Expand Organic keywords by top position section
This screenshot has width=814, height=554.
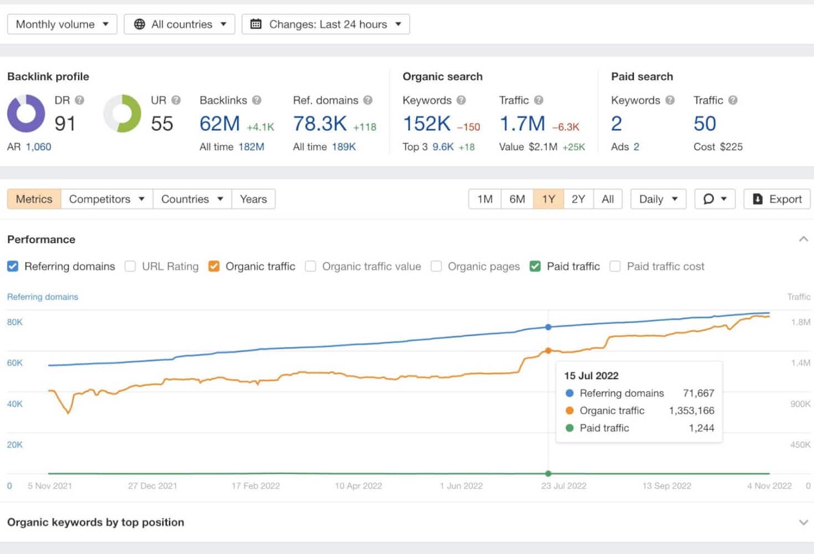(x=803, y=522)
